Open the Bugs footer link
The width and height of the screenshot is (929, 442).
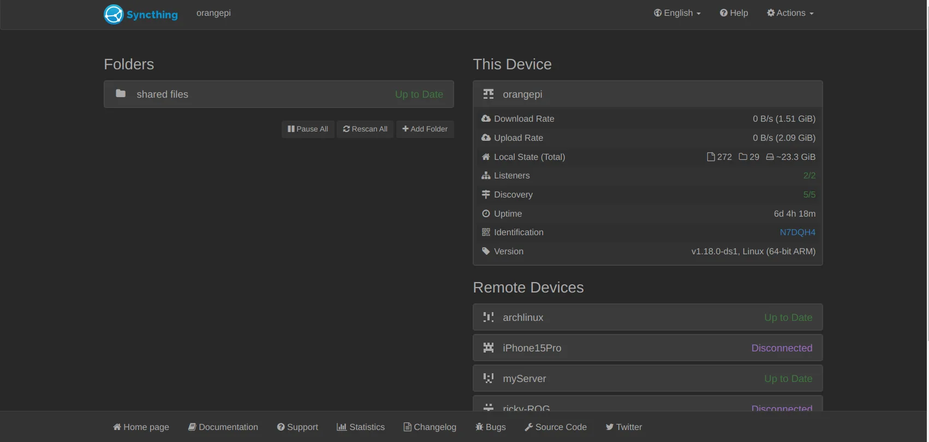click(491, 427)
